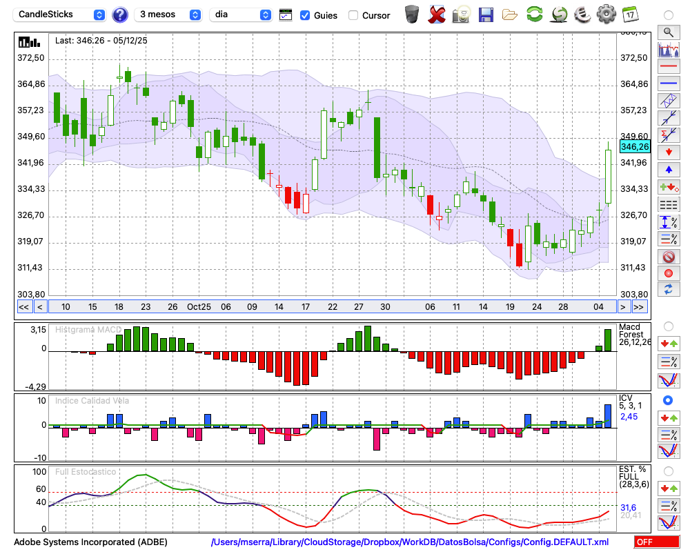The height and width of the screenshot is (552, 690).
Task: Click the green refresh arrows icon
Action: [534, 14]
